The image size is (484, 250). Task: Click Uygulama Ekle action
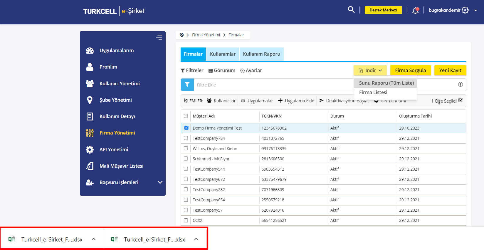296,101
